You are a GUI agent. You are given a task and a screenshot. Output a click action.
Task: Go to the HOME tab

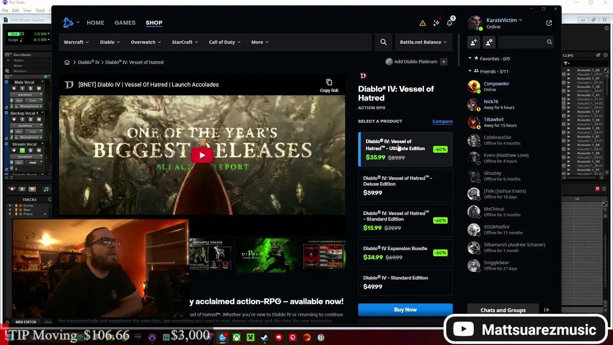(95, 23)
